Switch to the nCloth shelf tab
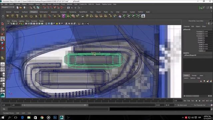 124,12
